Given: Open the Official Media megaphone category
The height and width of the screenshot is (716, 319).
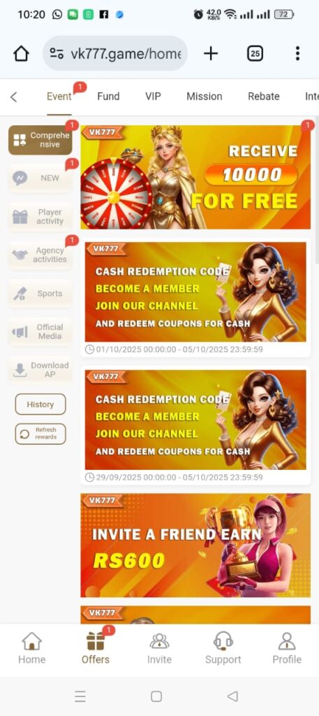Looking at the screenshot, I should point(40,331).
